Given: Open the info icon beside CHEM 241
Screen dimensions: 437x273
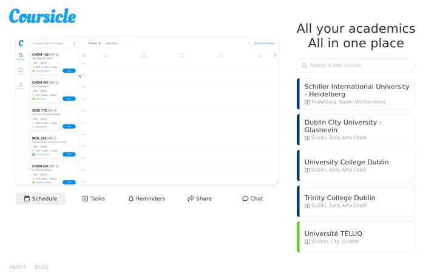Looking at the screenshot, I should [57, 166].
